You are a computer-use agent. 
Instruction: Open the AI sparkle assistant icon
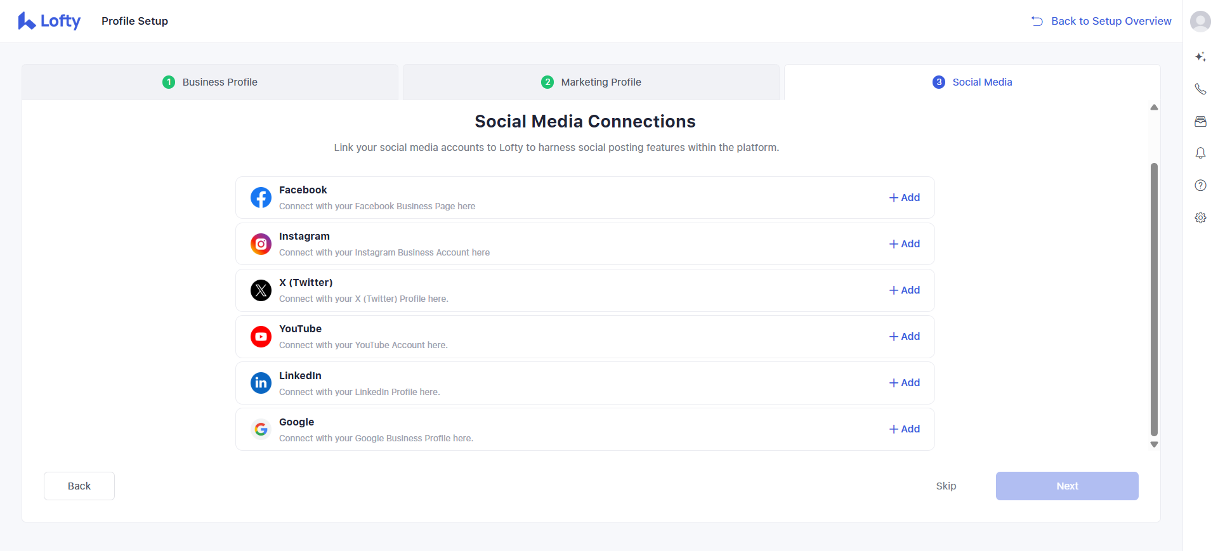(1200, 57)
